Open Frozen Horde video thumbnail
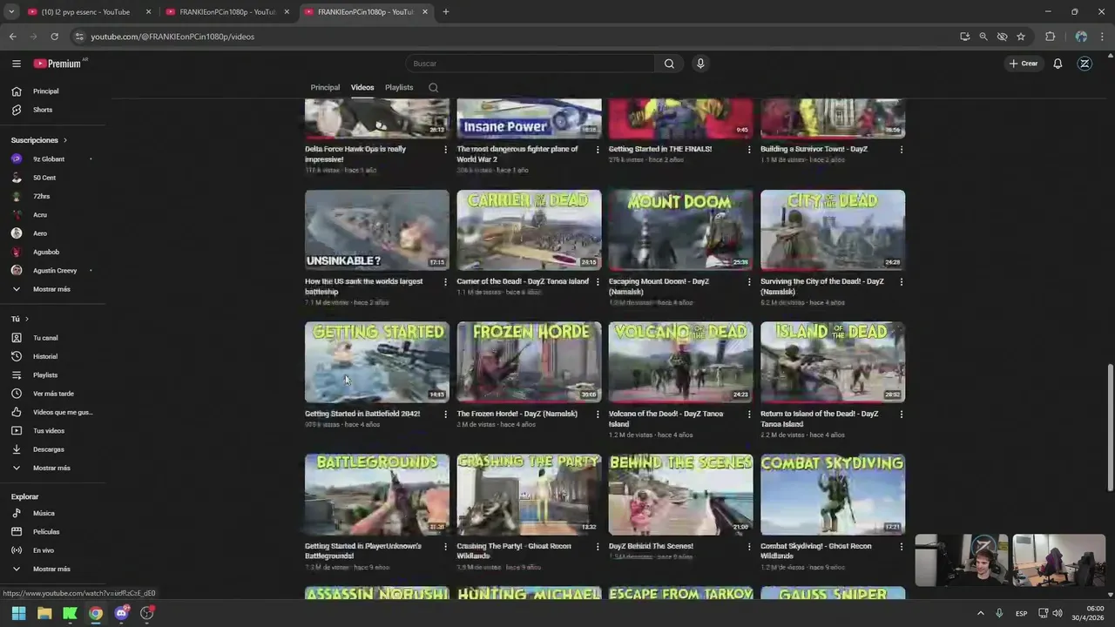1115x627 pixels. pos(529,361)
